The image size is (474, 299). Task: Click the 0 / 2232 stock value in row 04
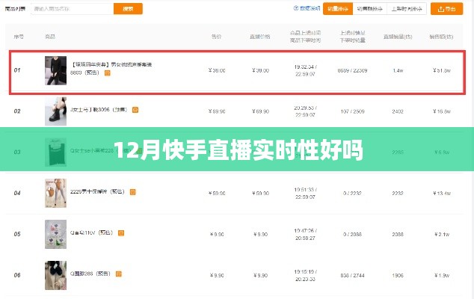coord(352,194)
